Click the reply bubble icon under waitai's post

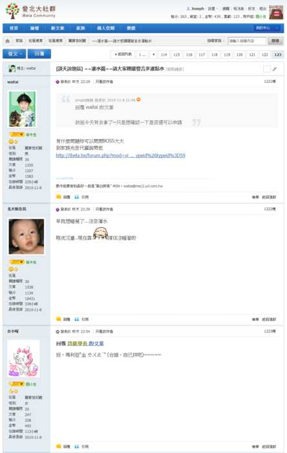coord(59,197)
